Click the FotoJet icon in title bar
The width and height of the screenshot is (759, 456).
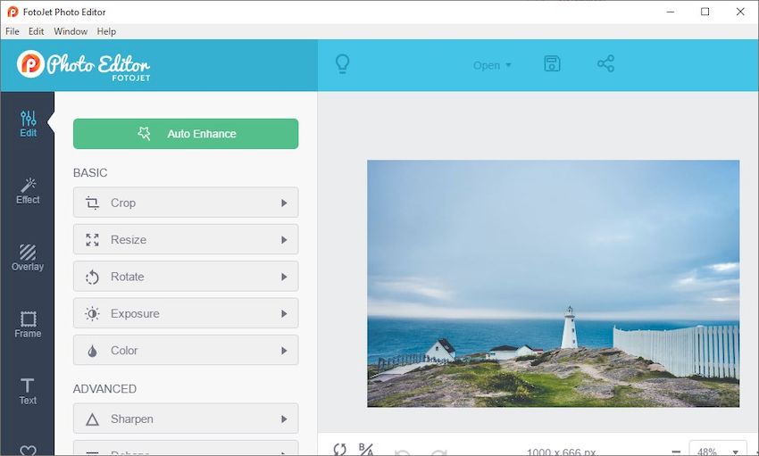tap(13, 12)
